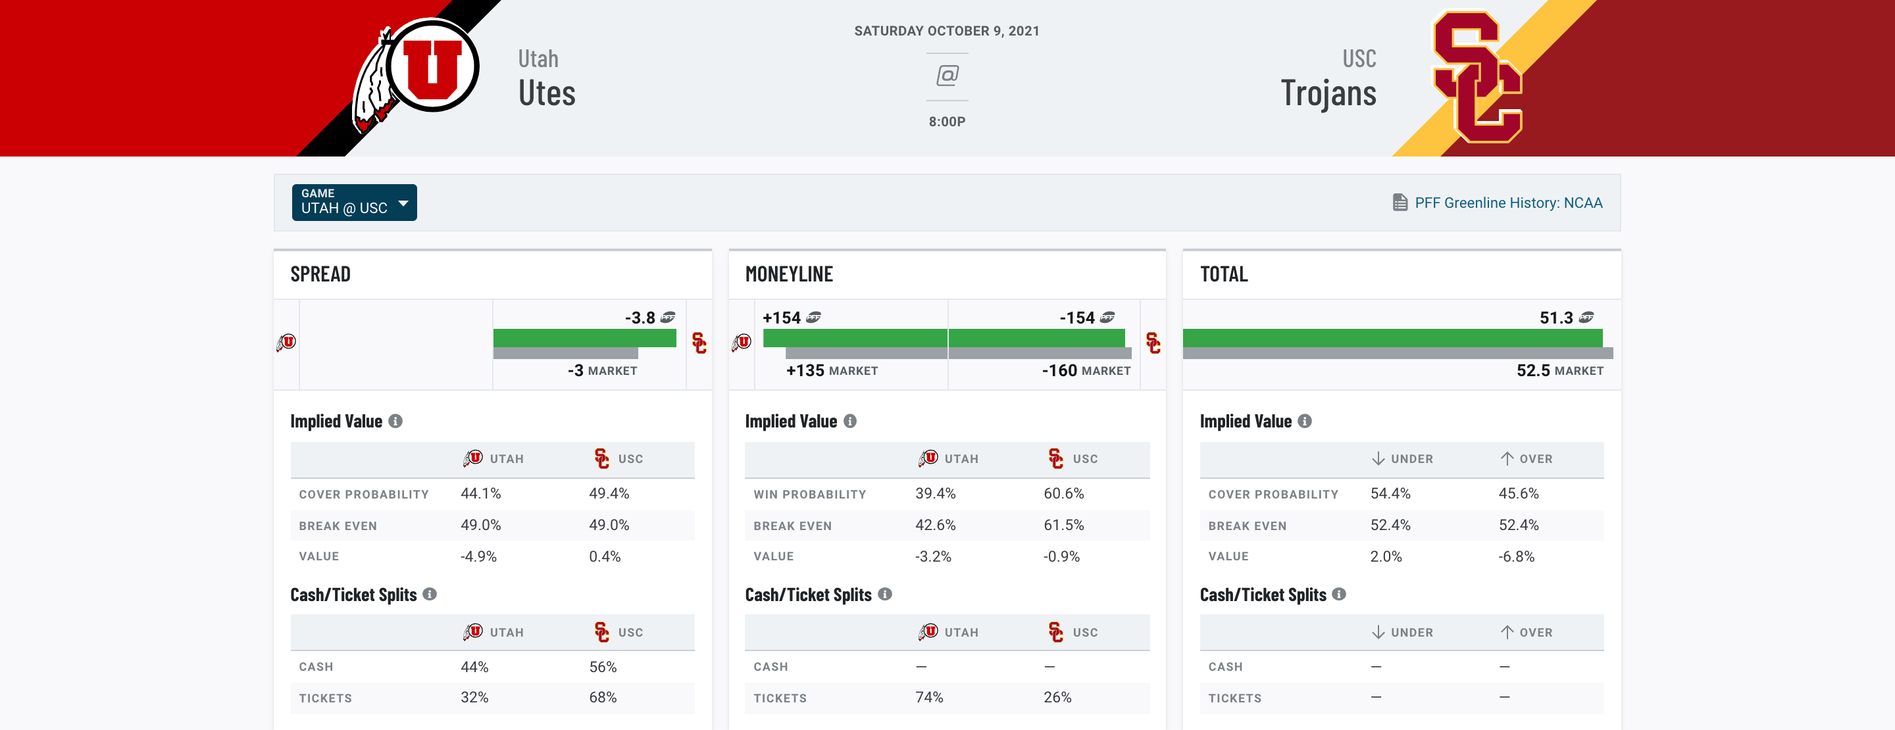The height and width of the screenshot is (730, 1895).
Task: Click Spread tickets 32% for Utah
Action: (474, 697)
